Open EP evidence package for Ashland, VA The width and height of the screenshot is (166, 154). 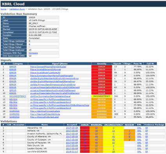(x=146, y=131)
